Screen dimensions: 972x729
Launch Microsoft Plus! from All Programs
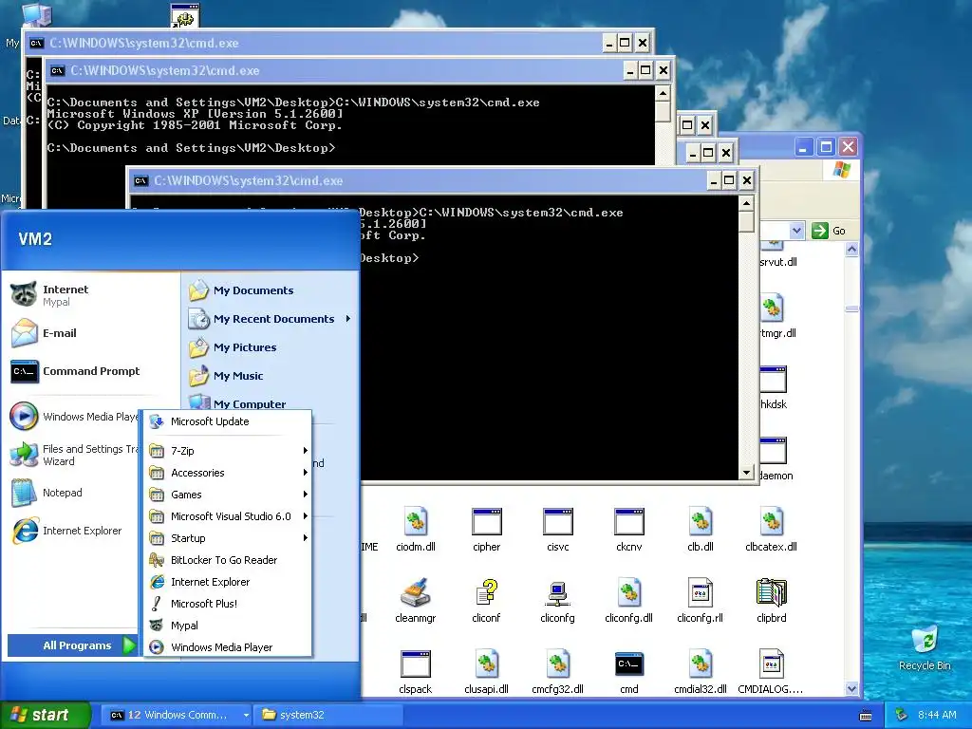tap(228, 603)
